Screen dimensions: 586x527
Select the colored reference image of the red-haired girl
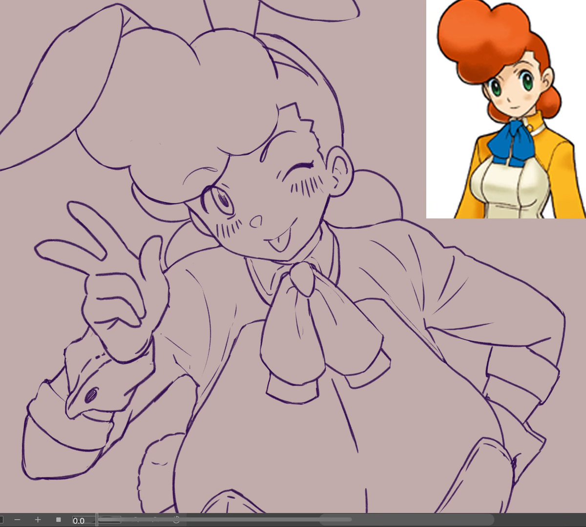[506, 109]
